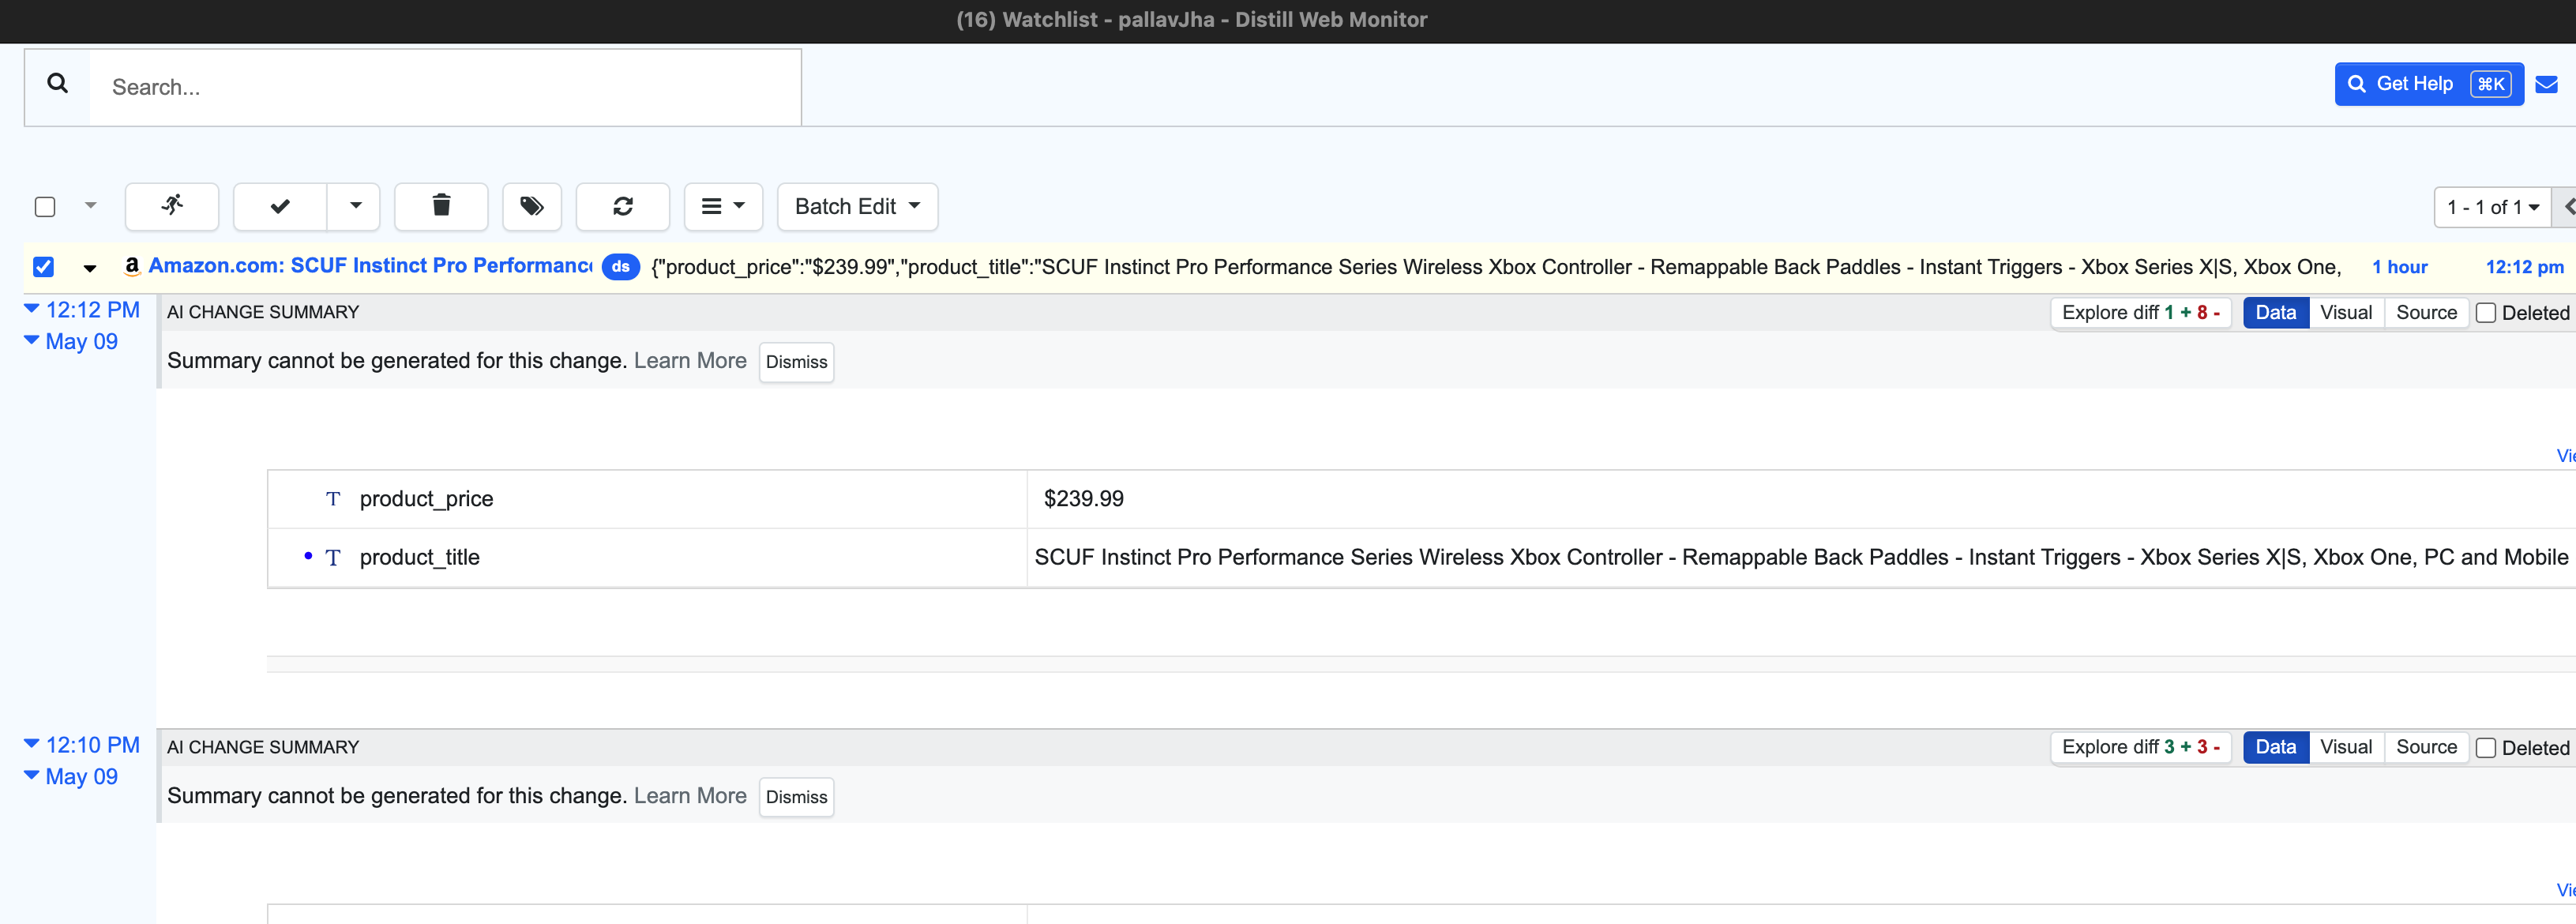The image size is (2576, 924).
Task: Open the select-all dropdown arrow
Action: pos(91,206)
